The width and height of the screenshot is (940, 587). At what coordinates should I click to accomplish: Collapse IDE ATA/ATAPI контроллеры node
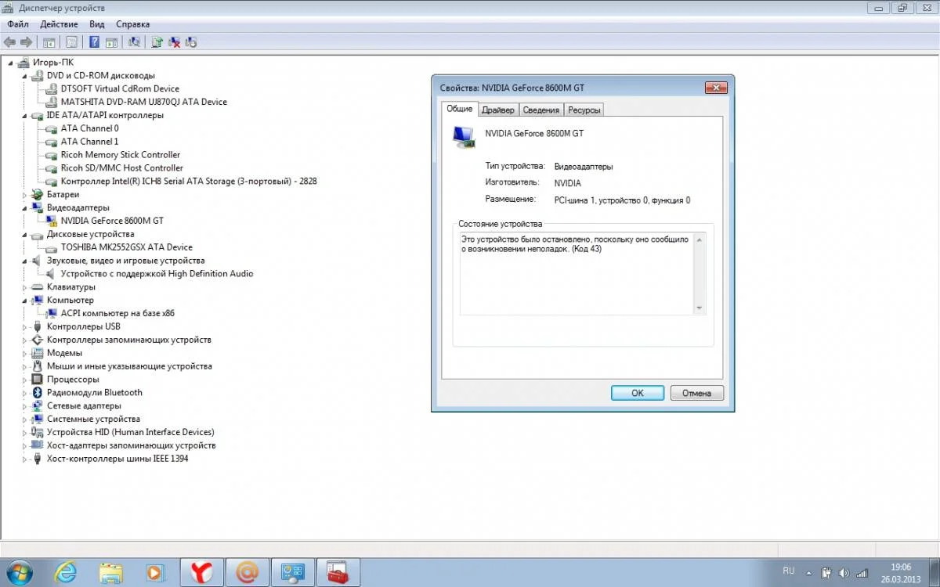(x=25, y=115)
